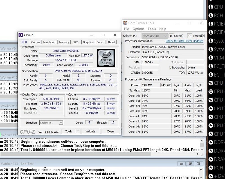Minimize the CPU-Z window
The height and width of the screenshot is (179, 225).
[92, 35]
